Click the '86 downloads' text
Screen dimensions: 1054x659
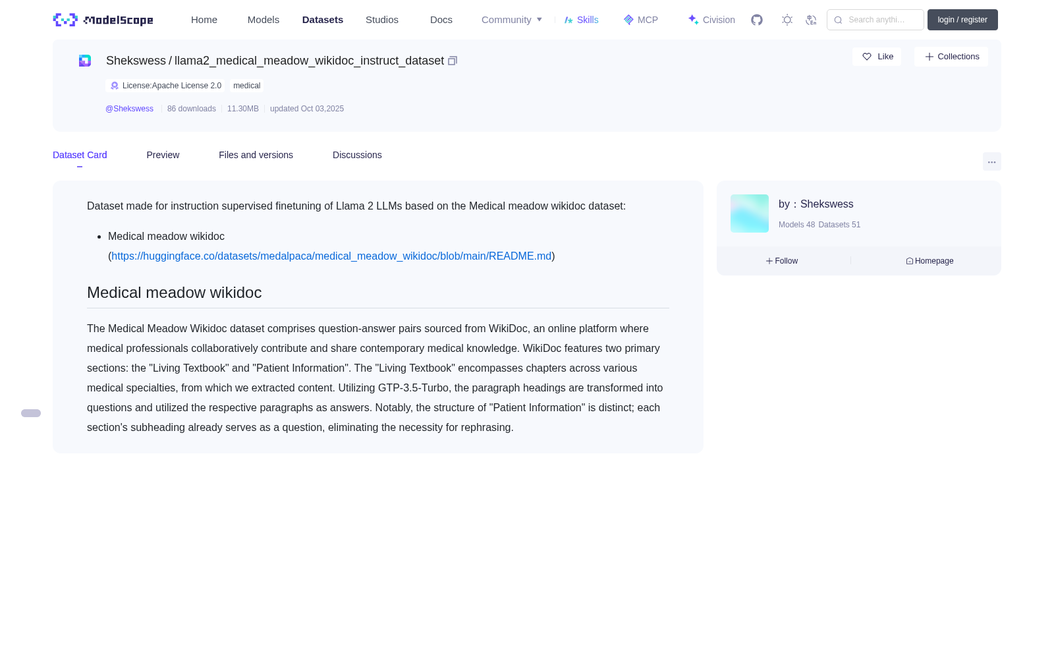(192, 109)
